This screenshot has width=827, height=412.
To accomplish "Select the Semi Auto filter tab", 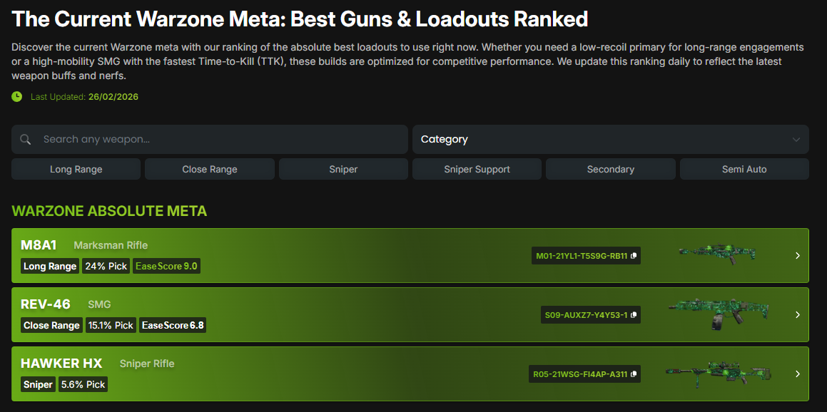I will click(x=744, y=169).
